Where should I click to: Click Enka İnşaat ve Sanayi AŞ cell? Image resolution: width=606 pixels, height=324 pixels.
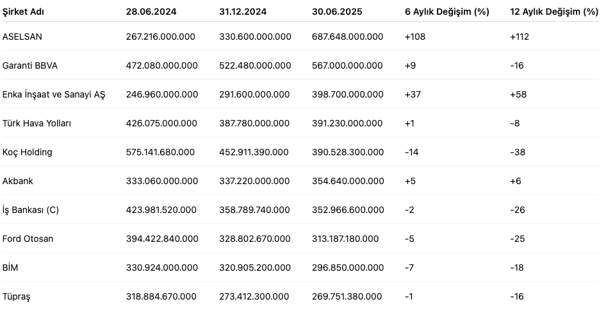coord(54,94)
